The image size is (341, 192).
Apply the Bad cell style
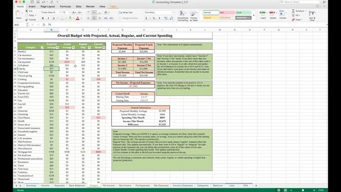227,13
